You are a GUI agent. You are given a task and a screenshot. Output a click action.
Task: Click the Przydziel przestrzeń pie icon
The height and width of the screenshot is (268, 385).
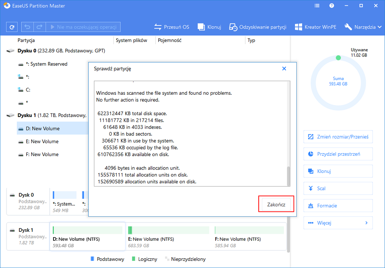pyautogui.click(x=311, y=154)
